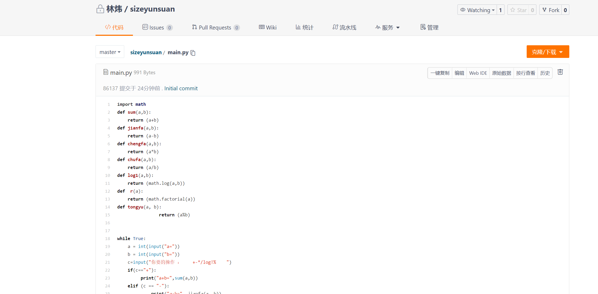Open the 统计 statistics tab

click(x=305, y=27)
